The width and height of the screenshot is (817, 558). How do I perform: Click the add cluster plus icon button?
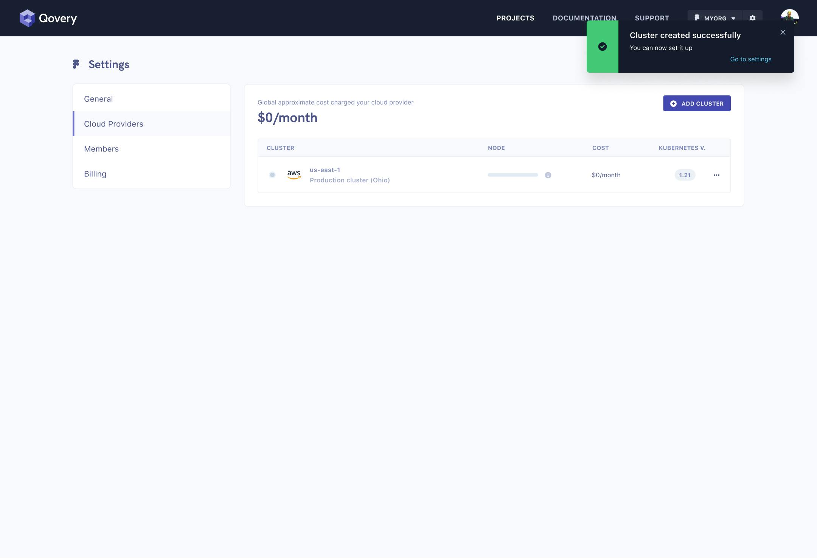(674, 103)
